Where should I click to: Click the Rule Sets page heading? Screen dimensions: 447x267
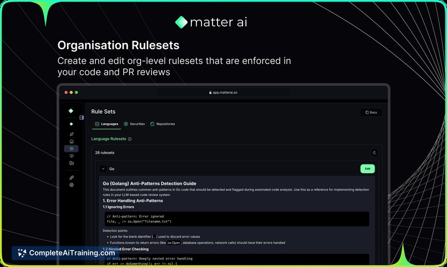coord(103,112)
